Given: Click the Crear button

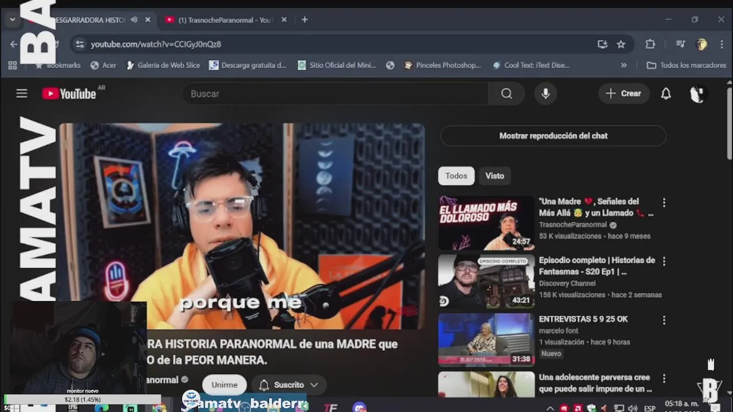Looking at the screenshot, I should pos(624,93).
